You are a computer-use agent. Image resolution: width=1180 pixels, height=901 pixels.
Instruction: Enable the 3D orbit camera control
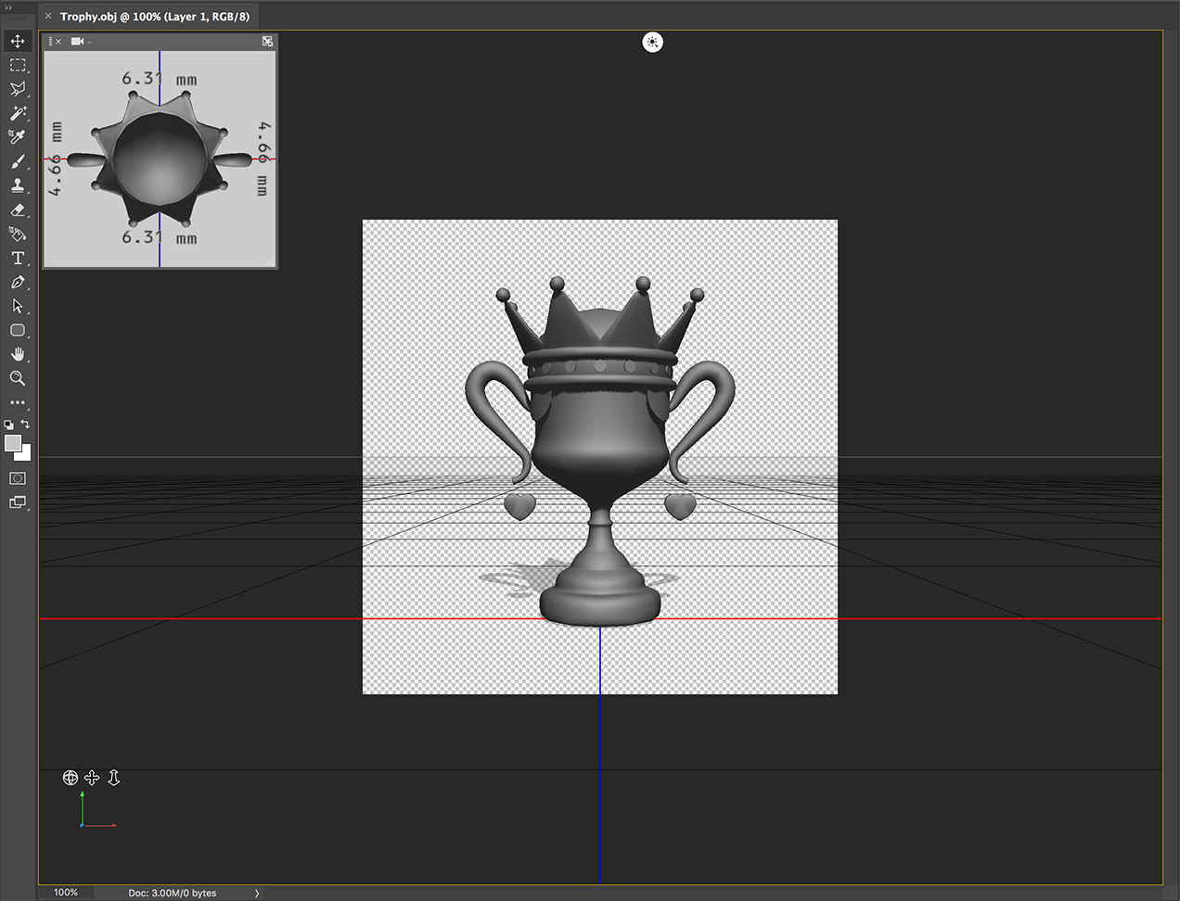click(71, 778)
